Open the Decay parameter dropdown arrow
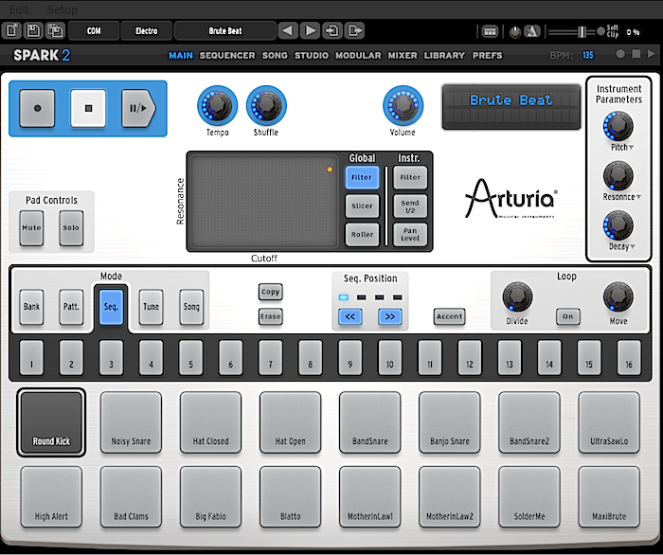663x555 pixels. pos(633,246)
